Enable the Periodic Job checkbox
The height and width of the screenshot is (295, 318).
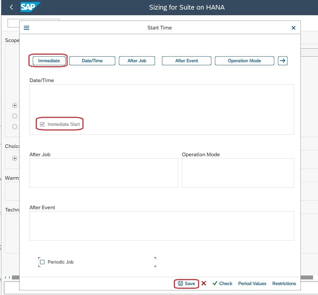tap(42, 262)
